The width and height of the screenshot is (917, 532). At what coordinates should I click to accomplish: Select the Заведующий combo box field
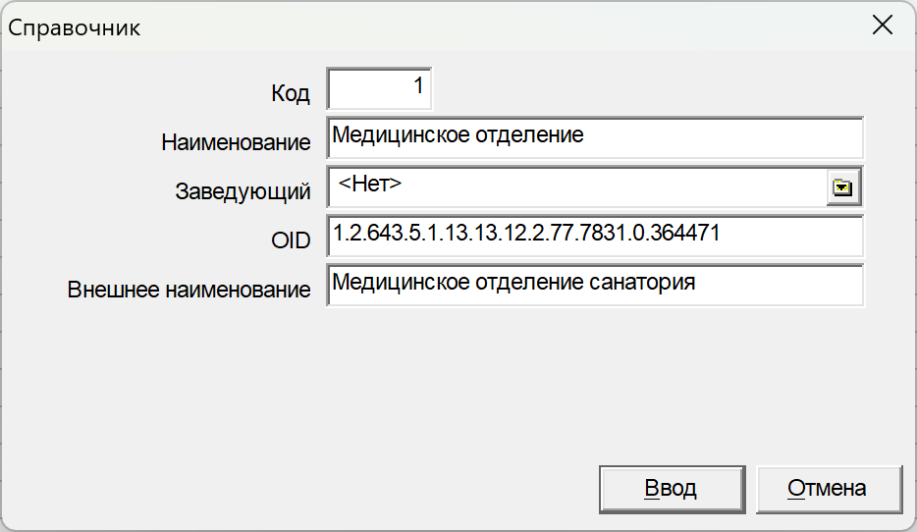click(x=579, y=187)
